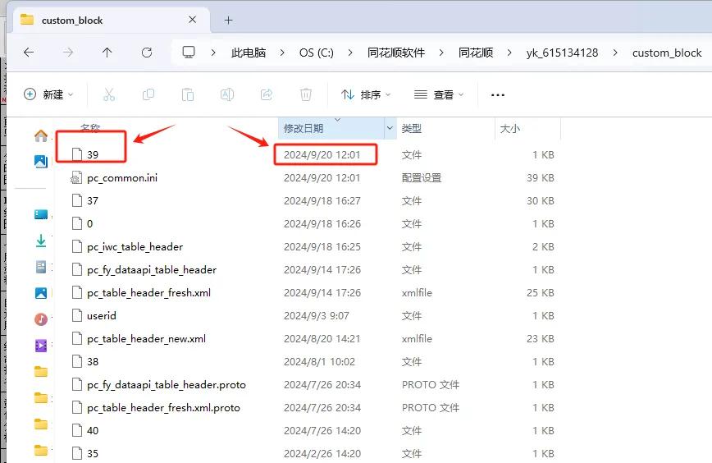Open Documents in the sidebar
The height and width of the screenshot is (463, 712).
pyautogui.click(x=41, y=267)
